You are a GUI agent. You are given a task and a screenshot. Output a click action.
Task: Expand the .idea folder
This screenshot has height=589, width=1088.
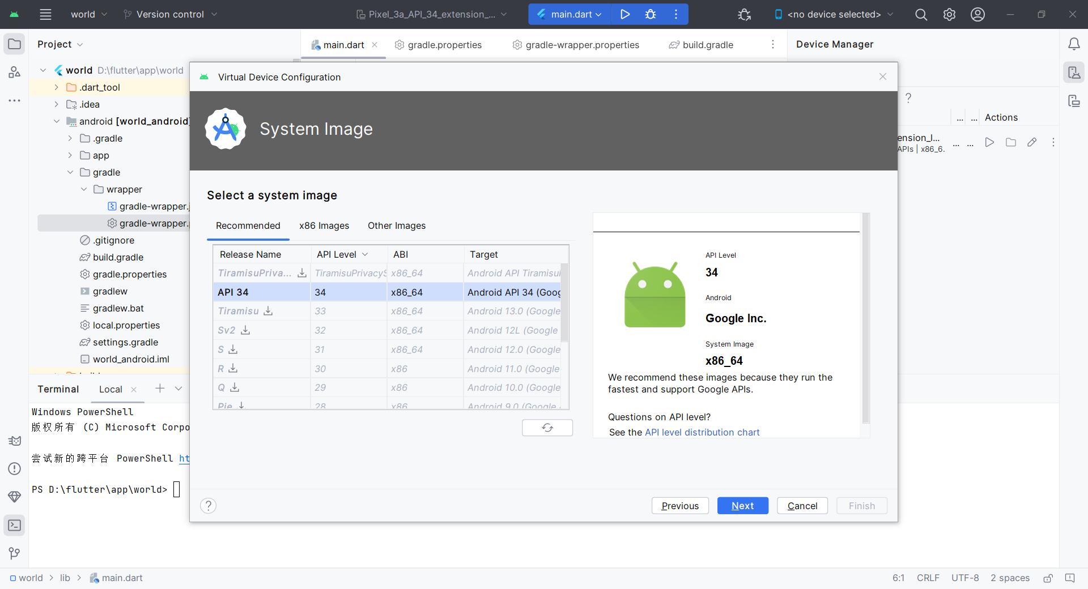(x=56, y=104)
